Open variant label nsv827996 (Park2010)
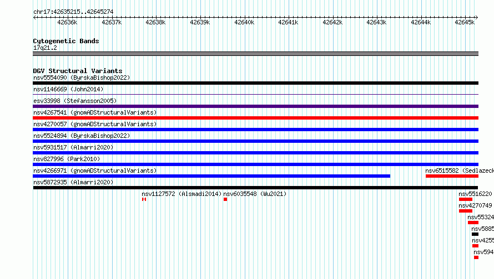Viewport: 494px width, 279px height. point(67,159)
